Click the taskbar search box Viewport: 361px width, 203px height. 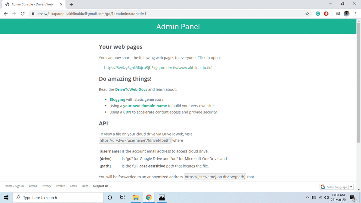click(x=58, y=198)
